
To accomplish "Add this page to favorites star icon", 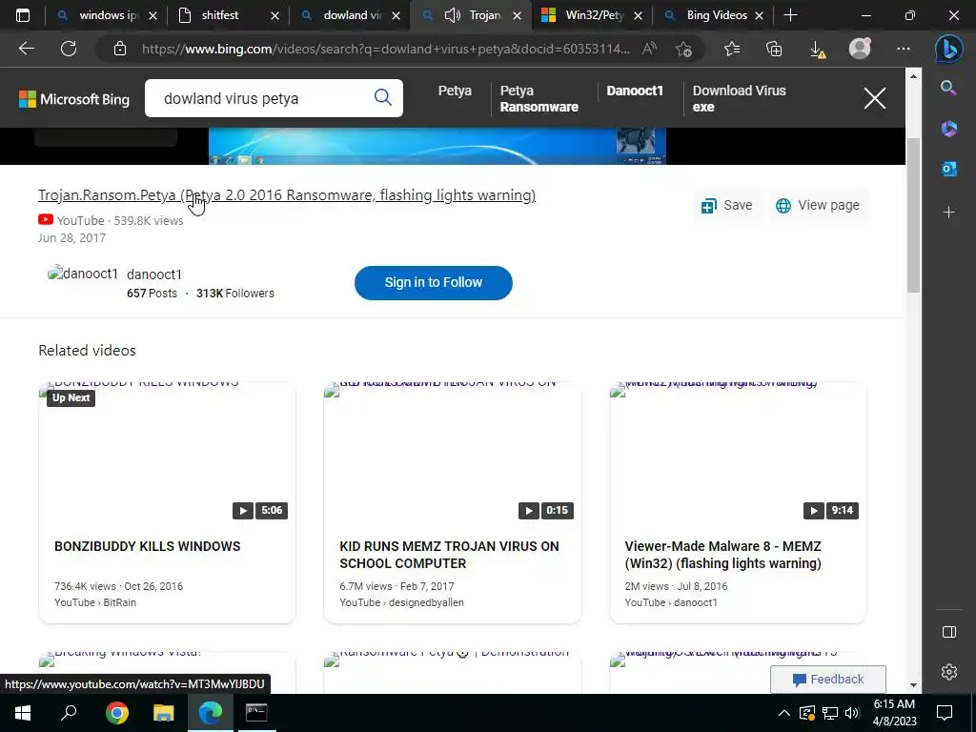I will (x=684, y=49).
